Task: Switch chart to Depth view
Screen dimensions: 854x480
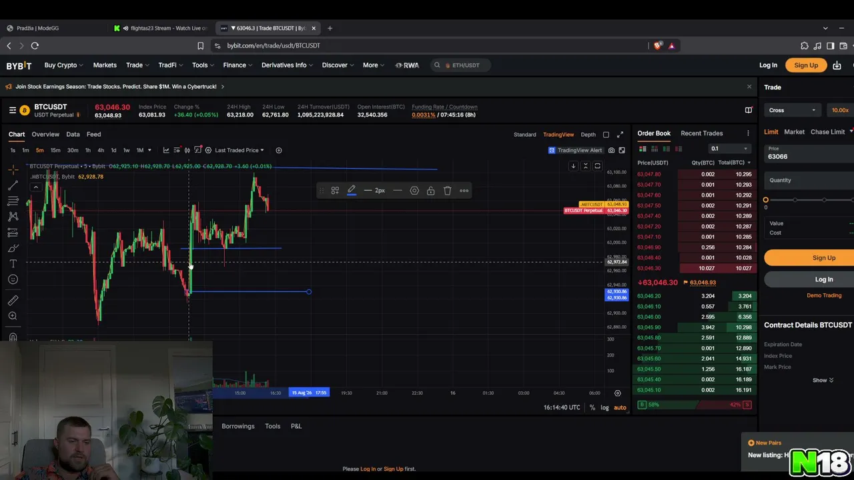Action: (588, 135)
